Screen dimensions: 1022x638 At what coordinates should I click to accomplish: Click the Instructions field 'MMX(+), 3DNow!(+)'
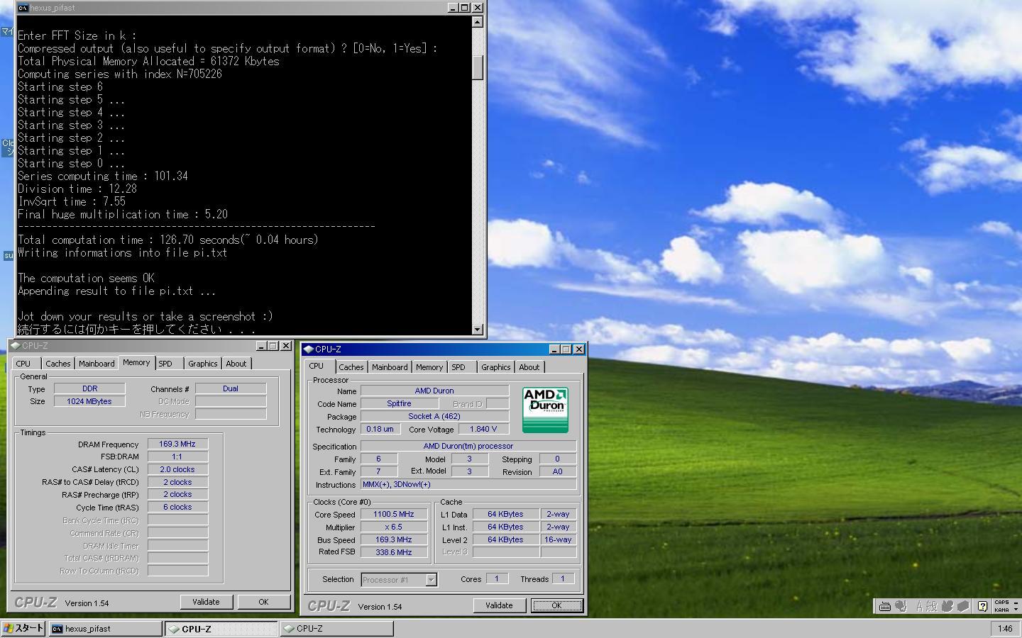[x=468, y=484]
